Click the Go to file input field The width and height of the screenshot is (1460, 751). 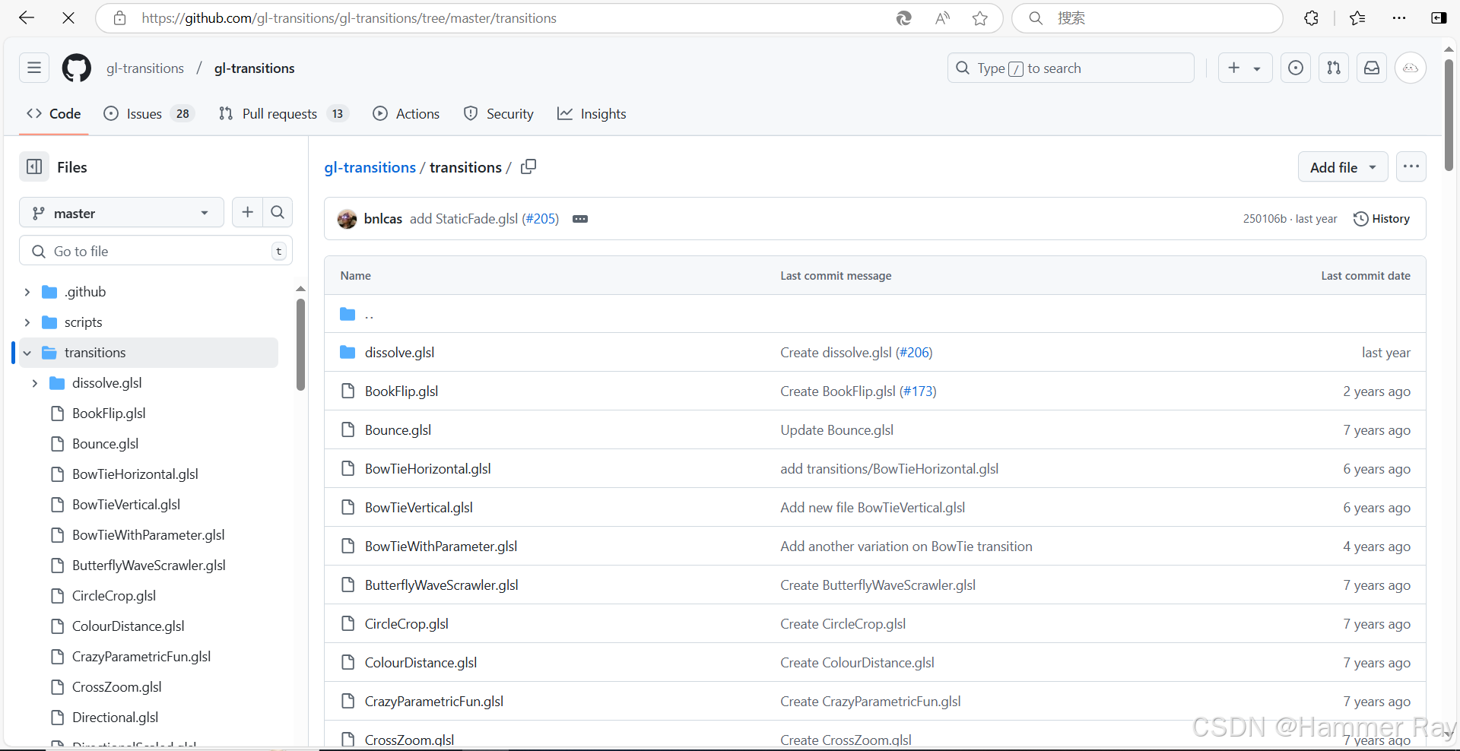(x=152, y=251)
